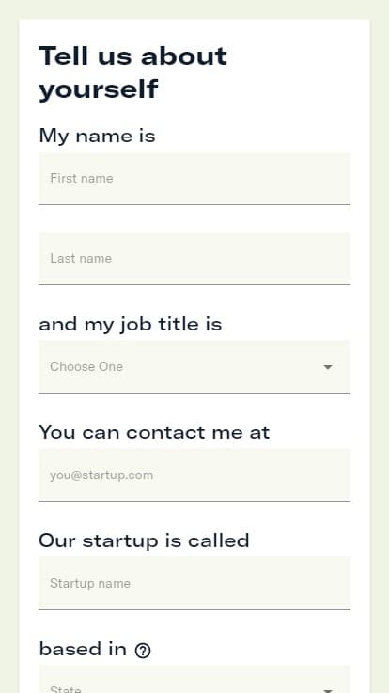Viewport: 389px width, 693px height.
Task: Focus the First name input field
Action: 194,179
